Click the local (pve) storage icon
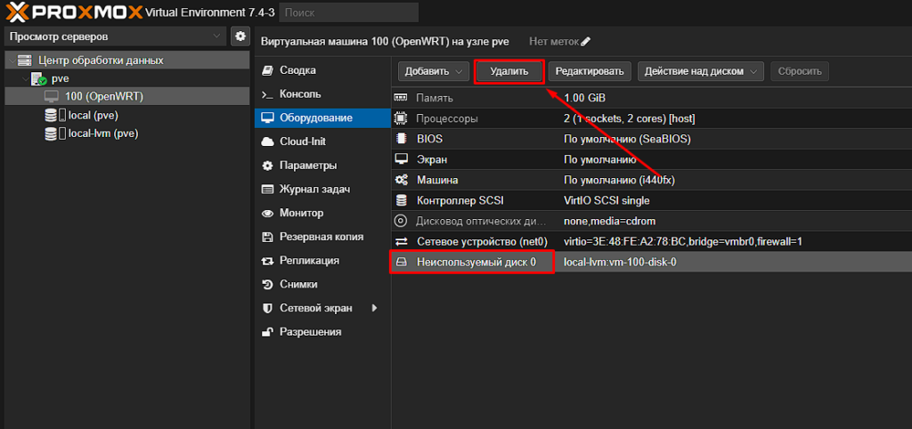The image size is (912, 429). tap(54, 115)
